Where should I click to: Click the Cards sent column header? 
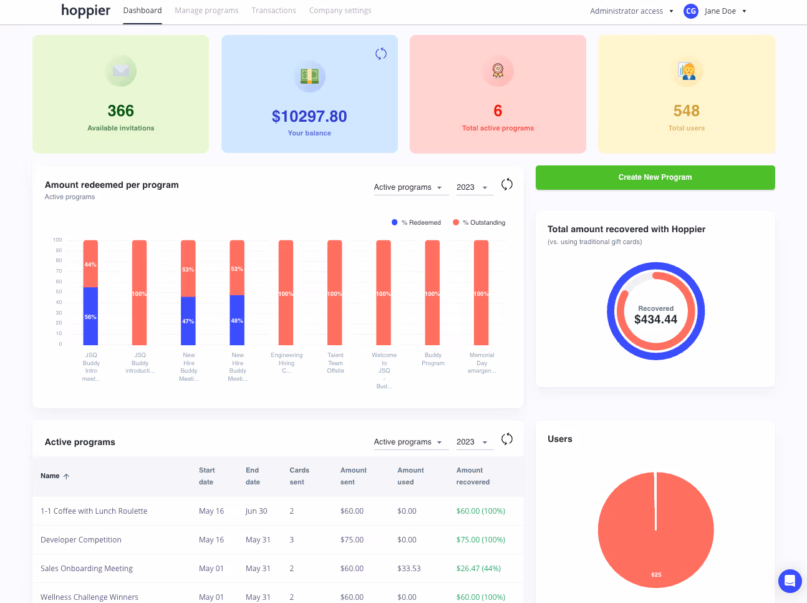coord(299,476)
